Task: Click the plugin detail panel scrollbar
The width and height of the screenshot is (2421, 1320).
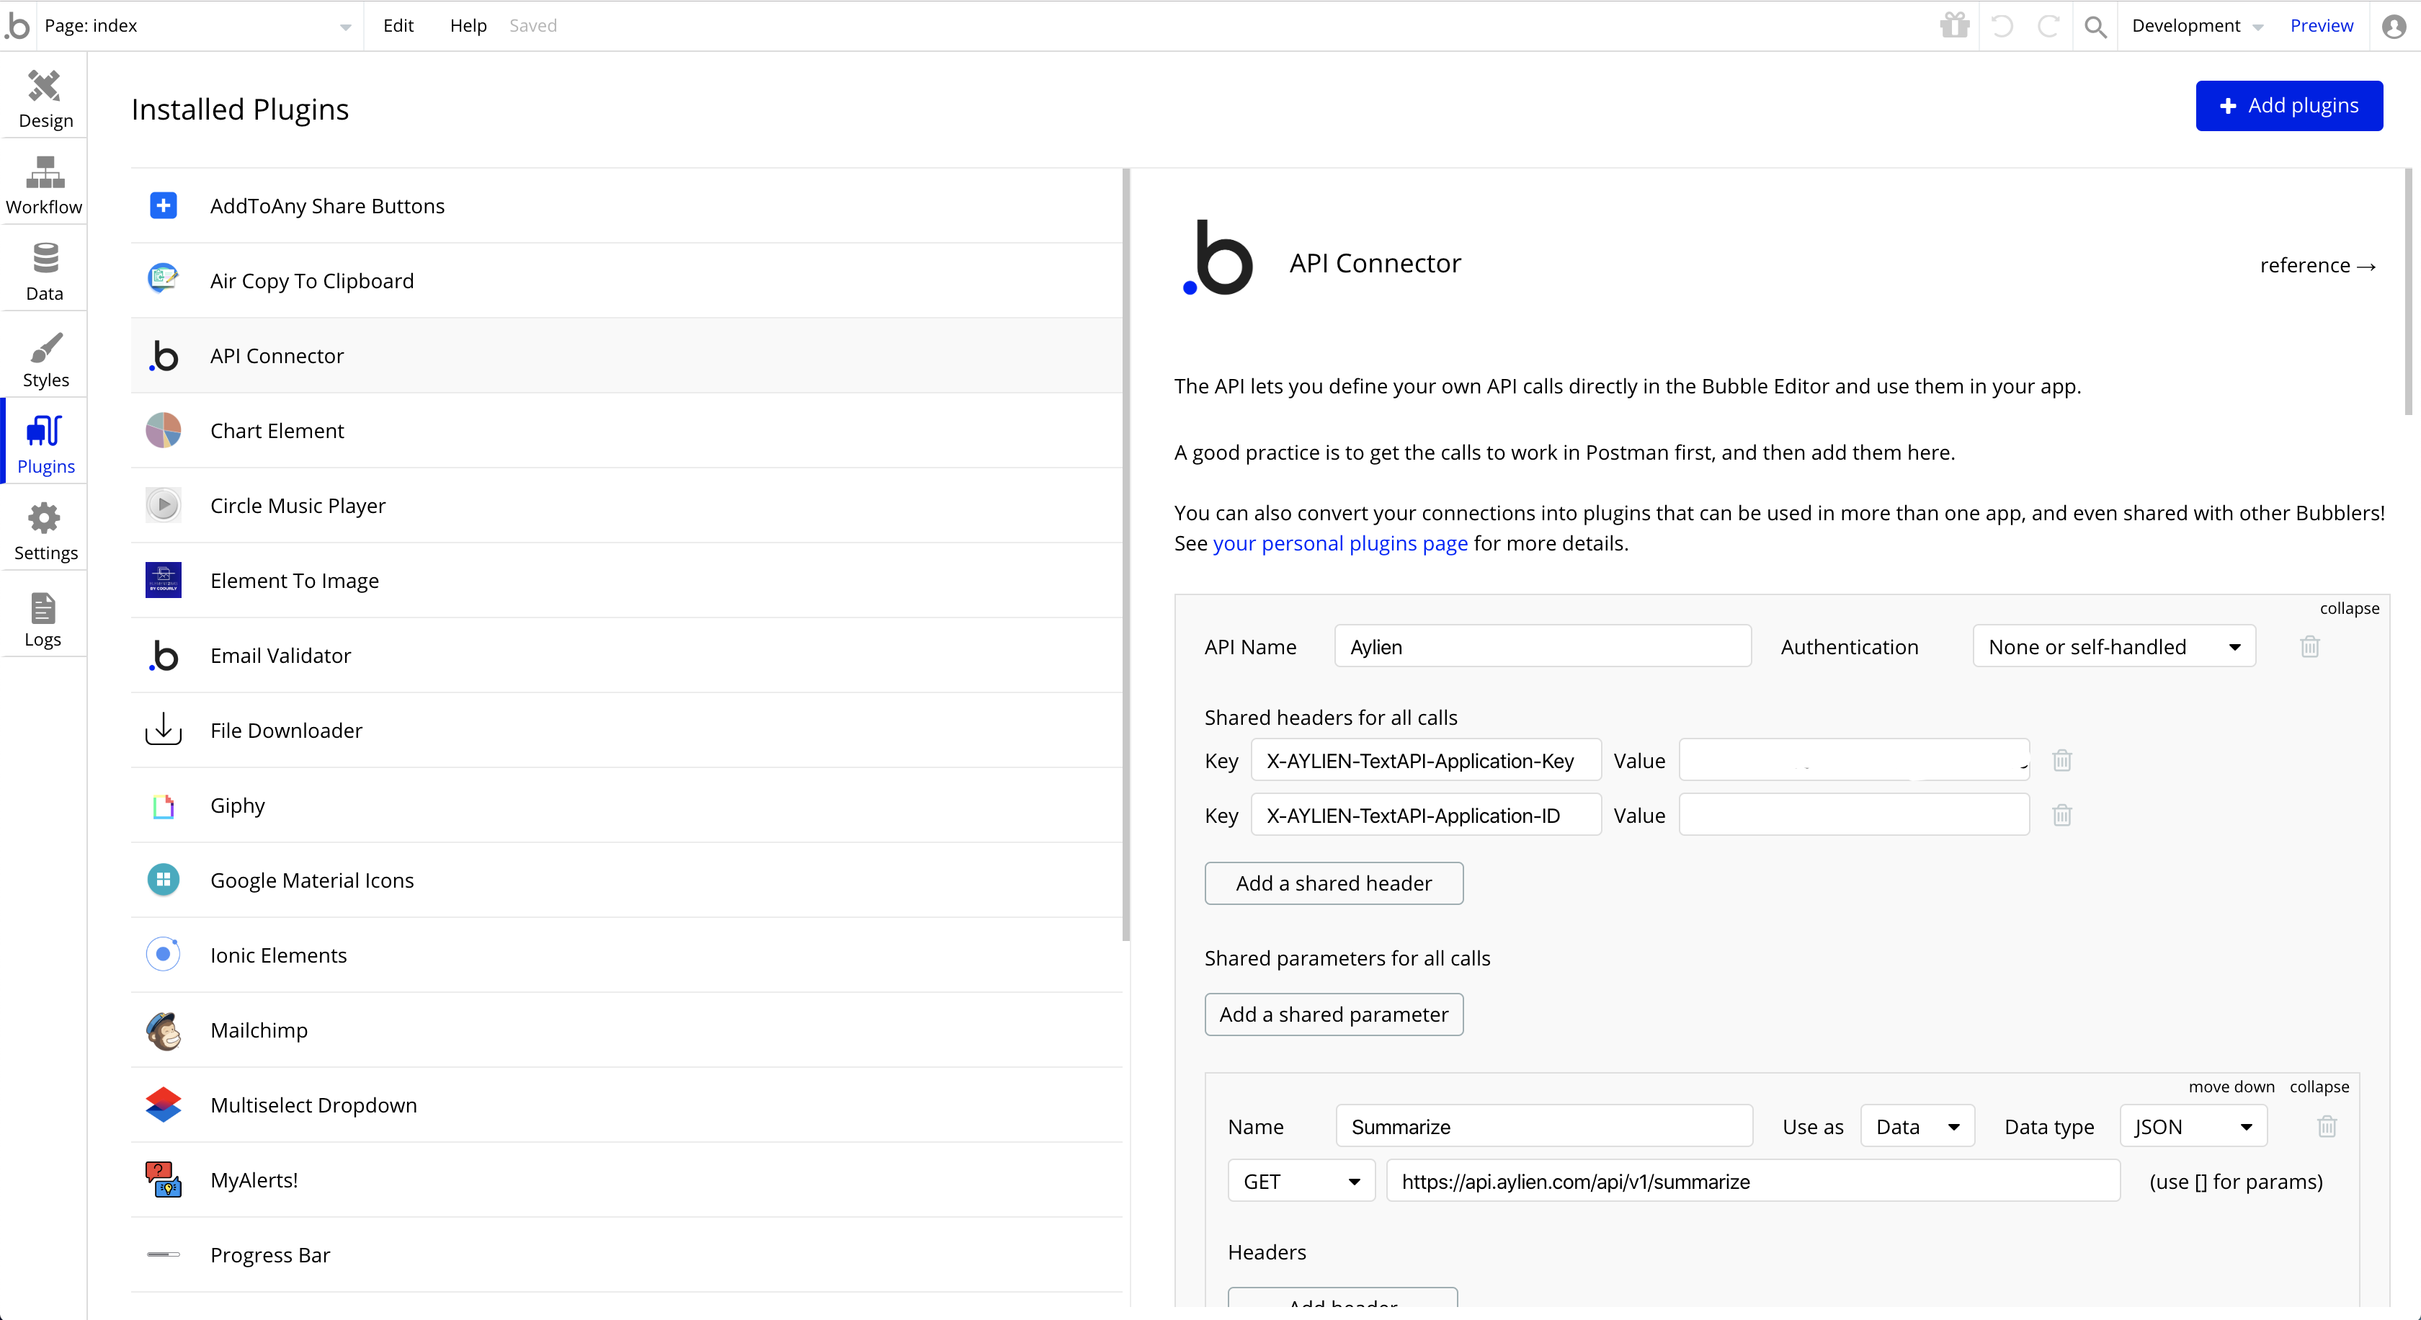Action: point(2408,291)
